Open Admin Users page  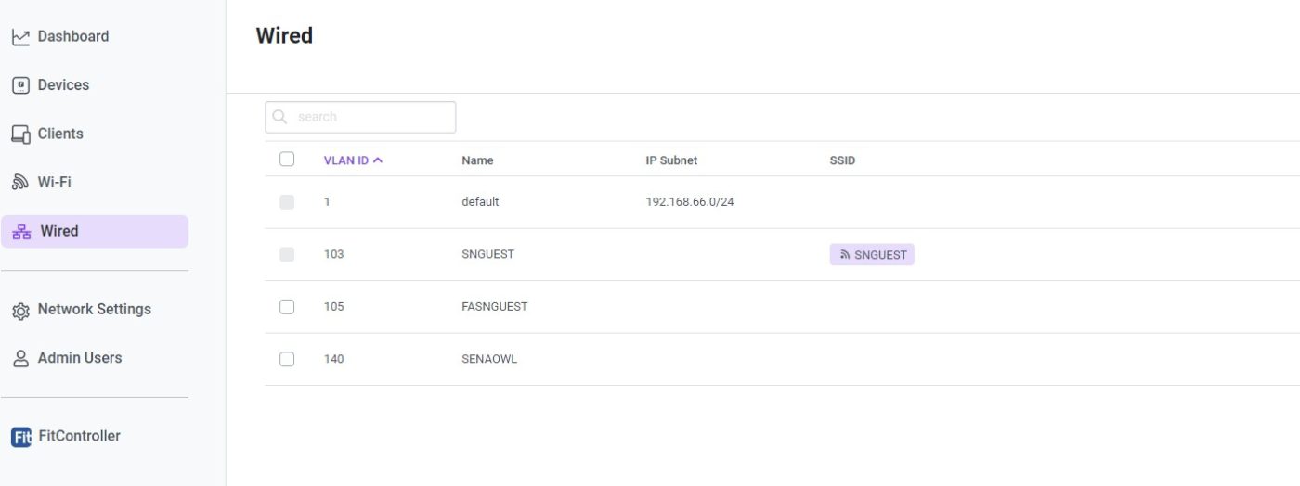[x=80, y=357]
